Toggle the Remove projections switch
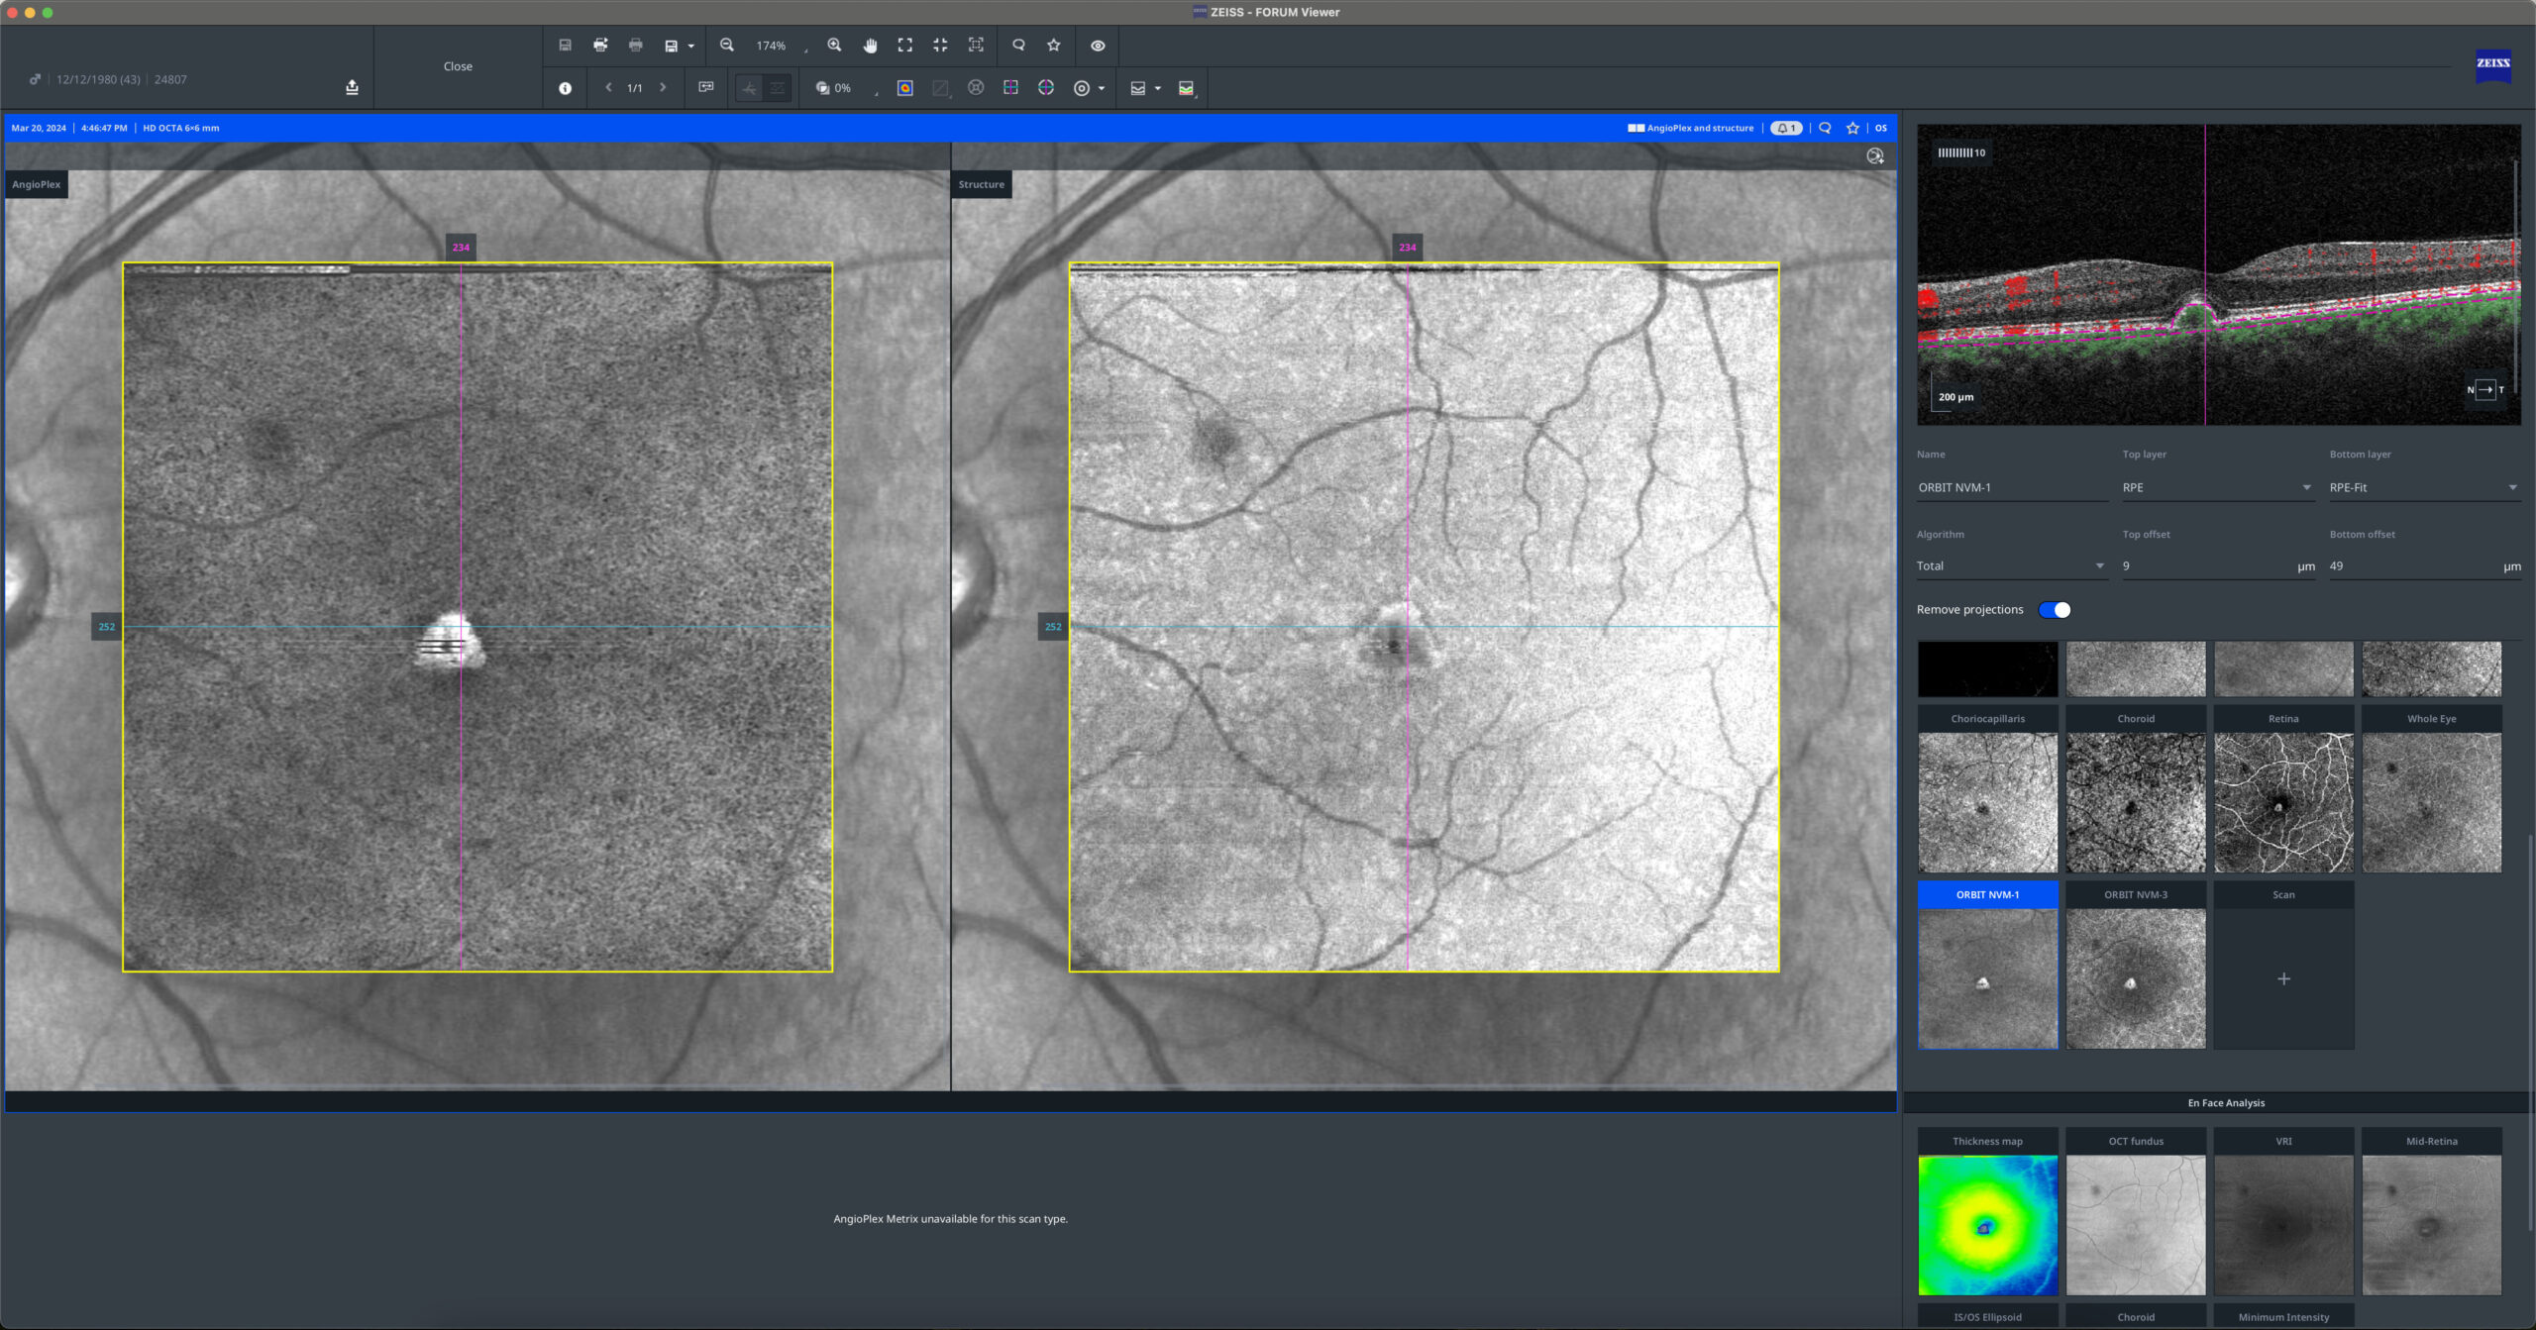2536x1330 pixels. [2055, 610]
